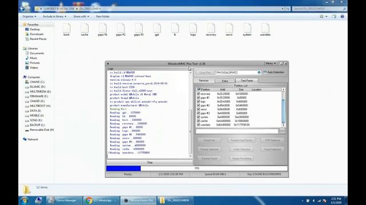Click the folder window taskbar button
Viewport: 366px width, 205px height.
tap(176, 200)
